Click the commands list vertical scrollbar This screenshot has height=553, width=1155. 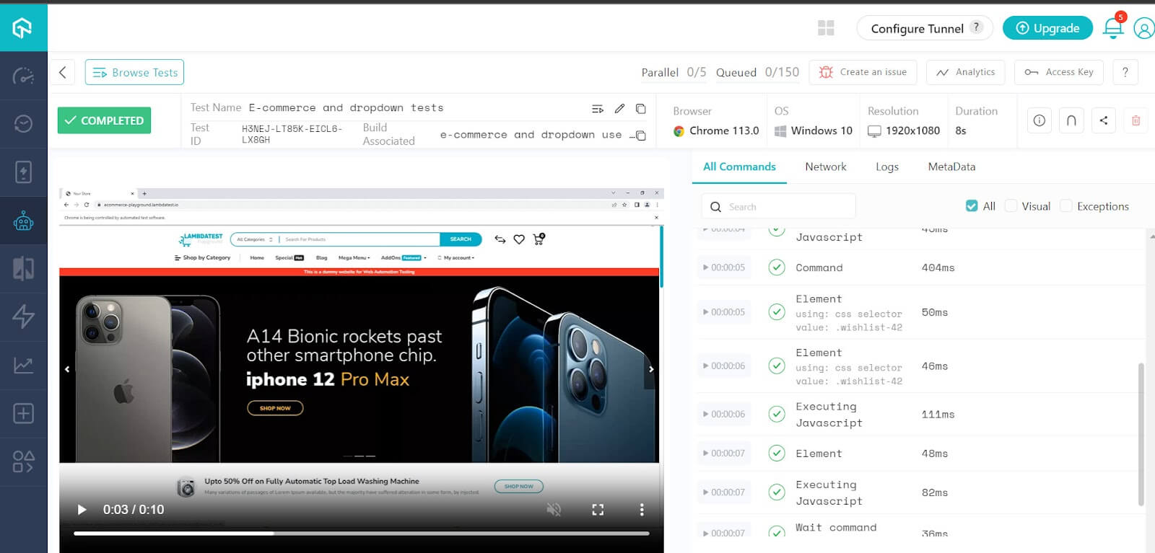[x=1141, y=433]
